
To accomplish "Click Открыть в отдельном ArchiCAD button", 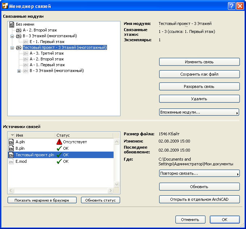I will point(199,199).
